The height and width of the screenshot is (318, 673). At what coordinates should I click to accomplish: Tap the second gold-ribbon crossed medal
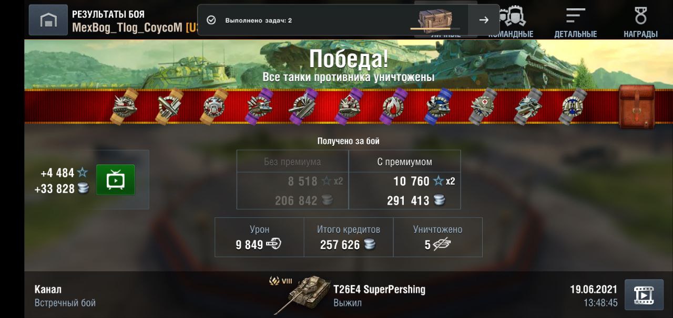(x=170, y=107)
